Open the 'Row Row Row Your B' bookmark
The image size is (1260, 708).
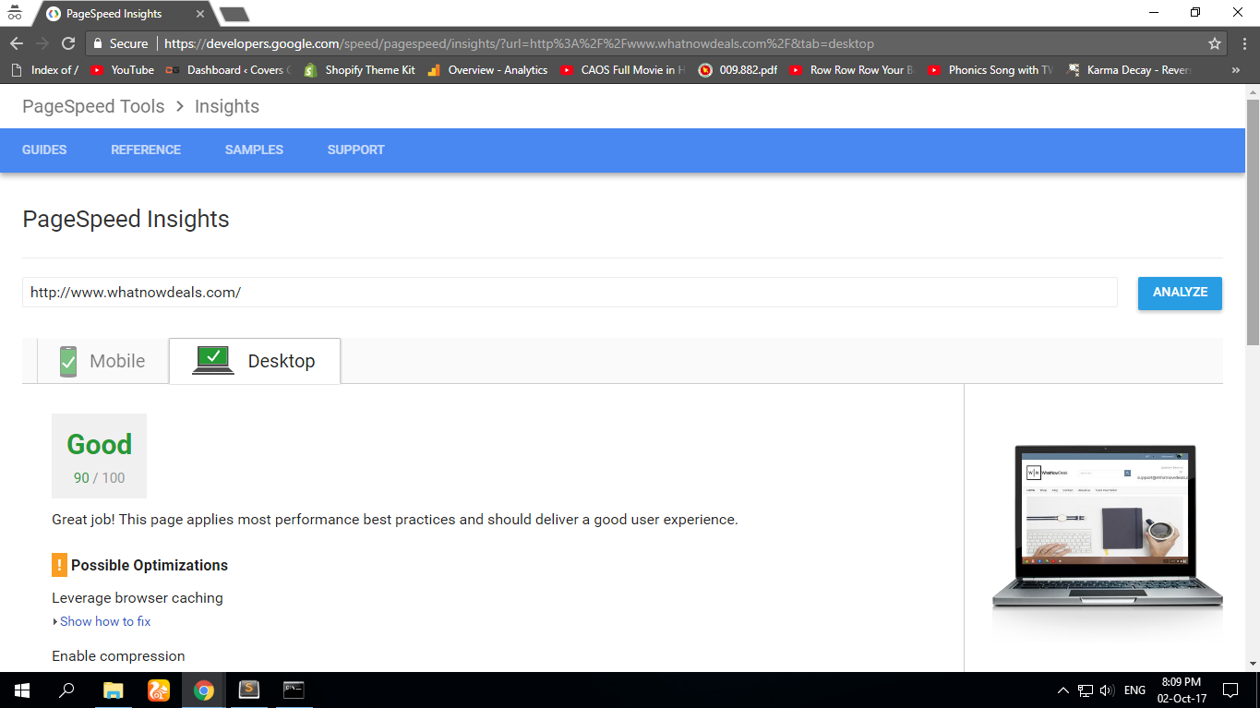click(x=852, y=70)
